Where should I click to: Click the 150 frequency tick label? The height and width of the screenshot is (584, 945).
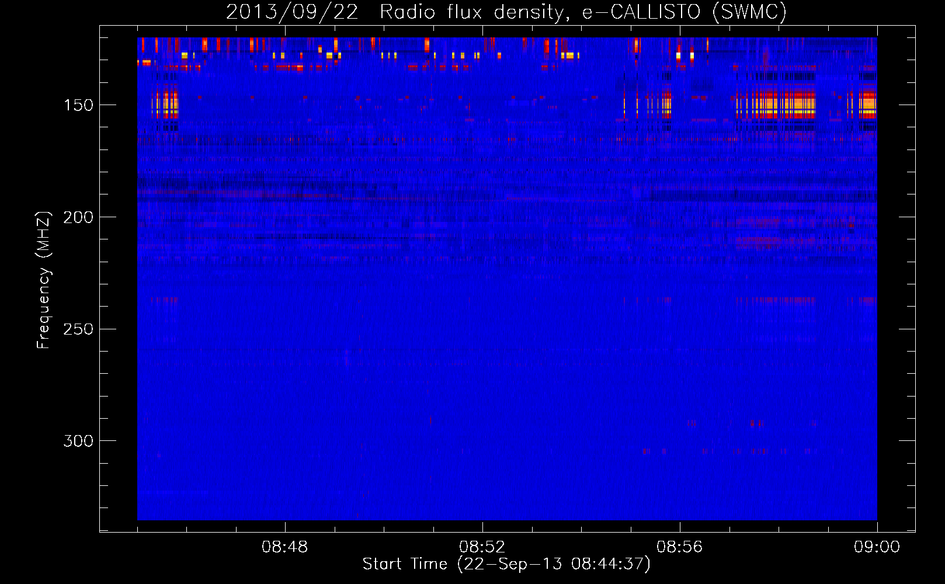(x=78, y=105)
